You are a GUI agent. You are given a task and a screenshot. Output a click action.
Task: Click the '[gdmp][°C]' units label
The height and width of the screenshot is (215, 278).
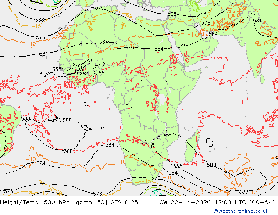(x=90, y=202)
